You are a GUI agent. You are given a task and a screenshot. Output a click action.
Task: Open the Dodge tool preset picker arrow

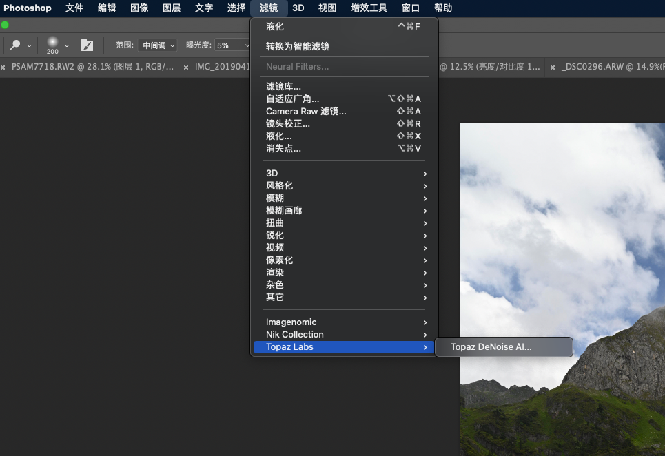29,45
